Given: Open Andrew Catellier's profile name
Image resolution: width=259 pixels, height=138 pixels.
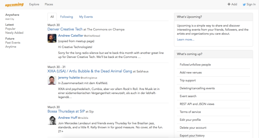Looking at the screenshot, I should 71,36.
